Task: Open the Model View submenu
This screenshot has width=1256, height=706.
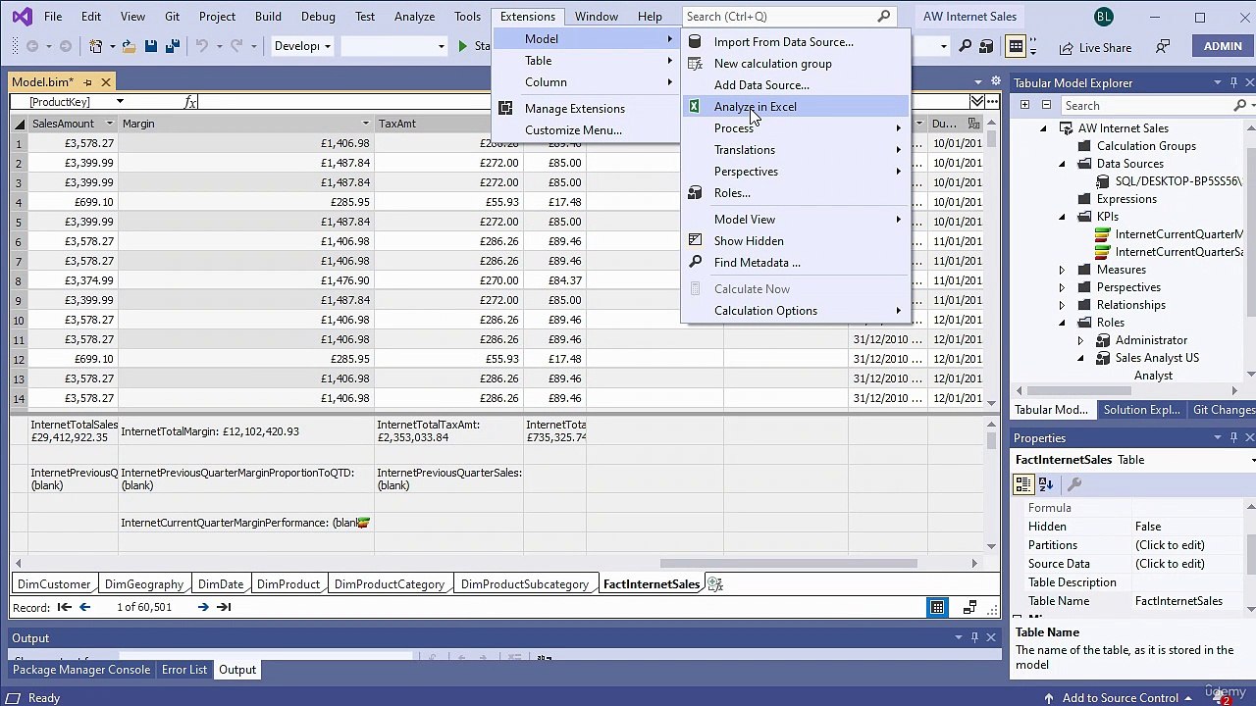Action: [x=797, y=220]
